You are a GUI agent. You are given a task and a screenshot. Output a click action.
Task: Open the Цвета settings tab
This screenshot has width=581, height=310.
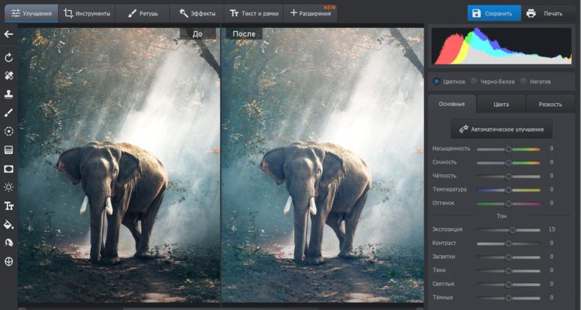coord(500,104)
